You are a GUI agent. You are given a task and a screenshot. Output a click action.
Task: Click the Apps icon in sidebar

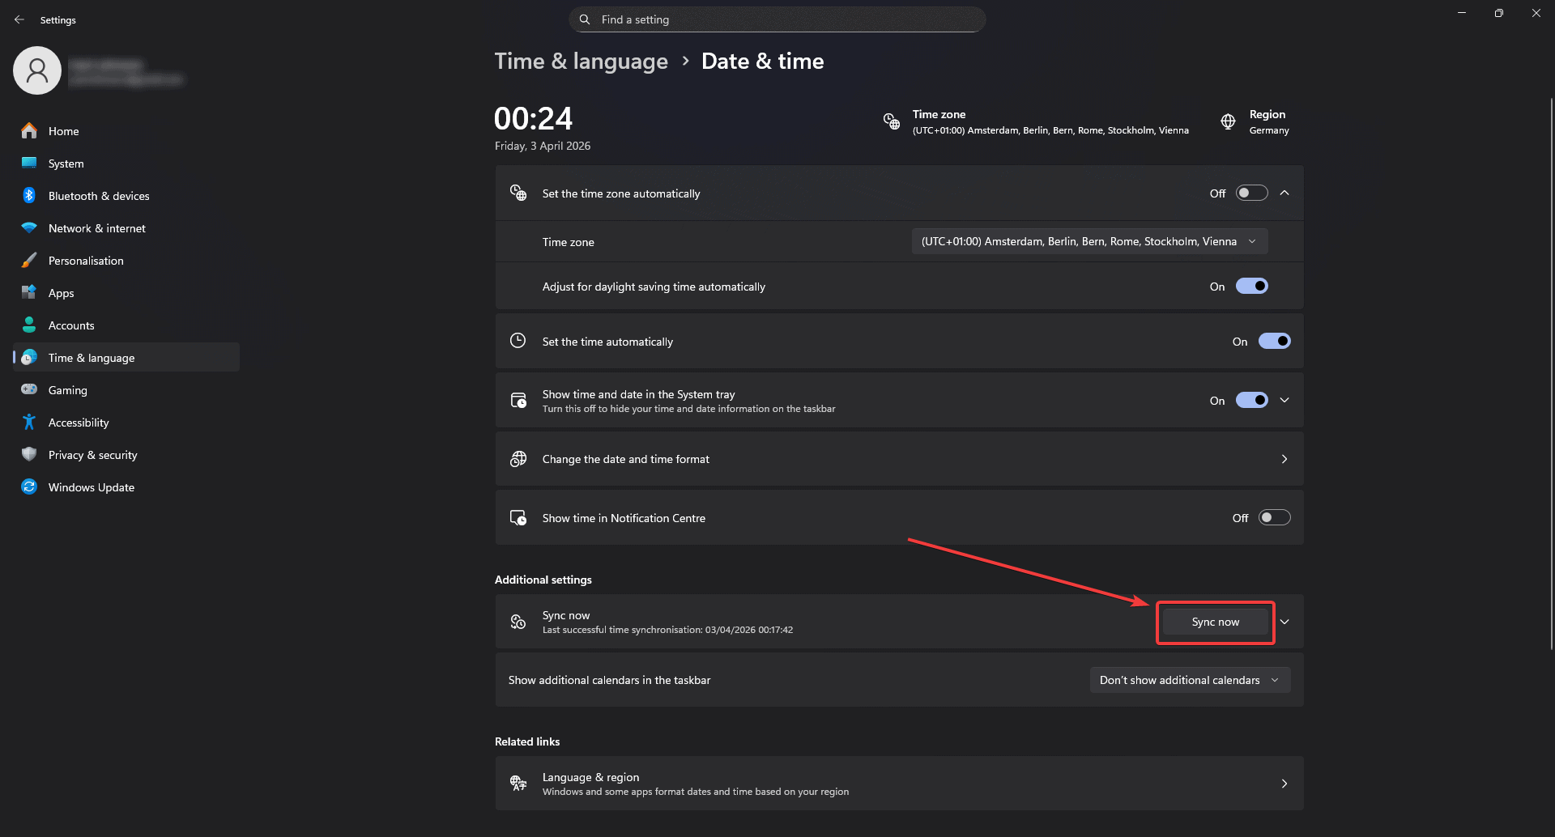pyautogui.click(x=29, y=292)
